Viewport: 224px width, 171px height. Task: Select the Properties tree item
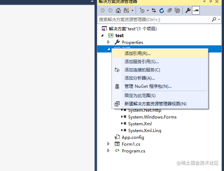pyautogui.click(x=132, y=42)
